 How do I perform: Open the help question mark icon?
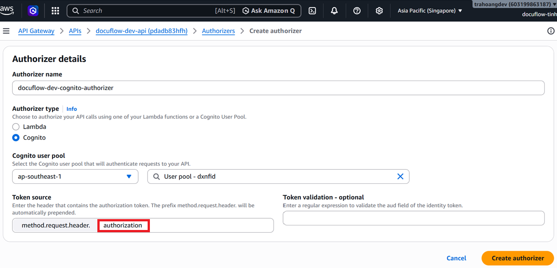tap(357, 11)
